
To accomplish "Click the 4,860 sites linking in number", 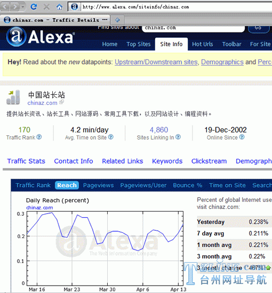I will [x=159, y=130].
